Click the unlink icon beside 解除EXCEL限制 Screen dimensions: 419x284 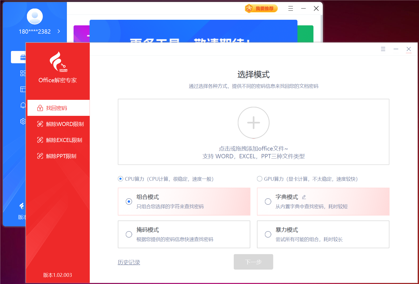[40, 140]
